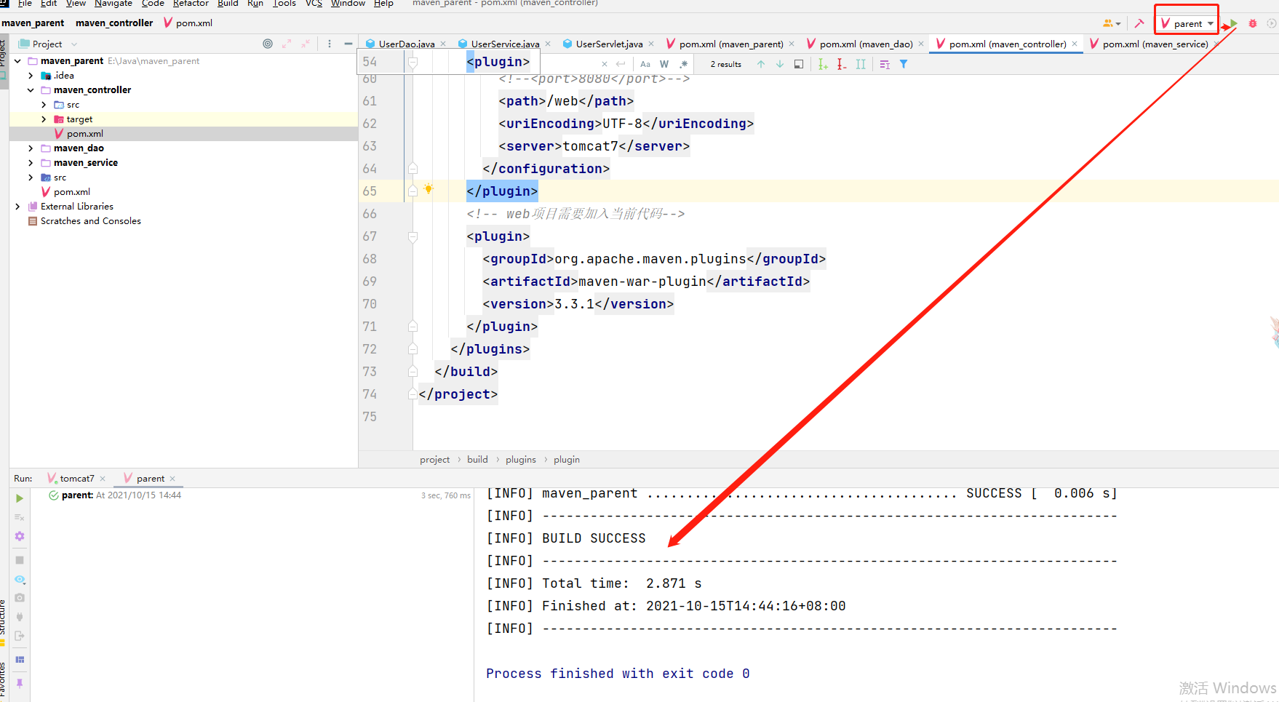1279x702 pixels.
Task: Click the camera dump threads icon
Action: 20,597
